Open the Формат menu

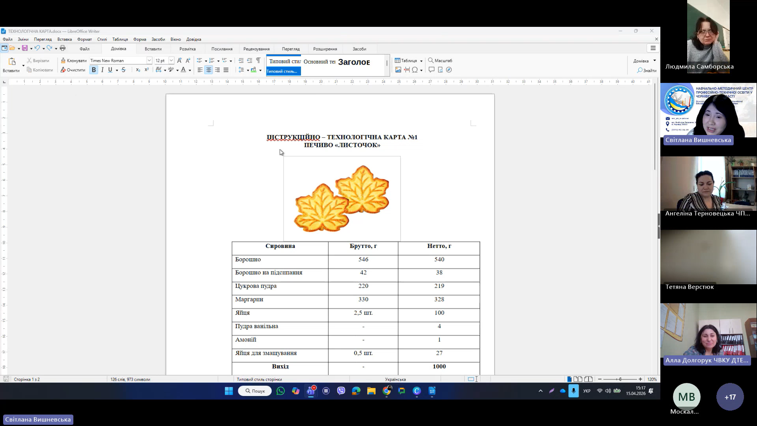pos(84,39)
